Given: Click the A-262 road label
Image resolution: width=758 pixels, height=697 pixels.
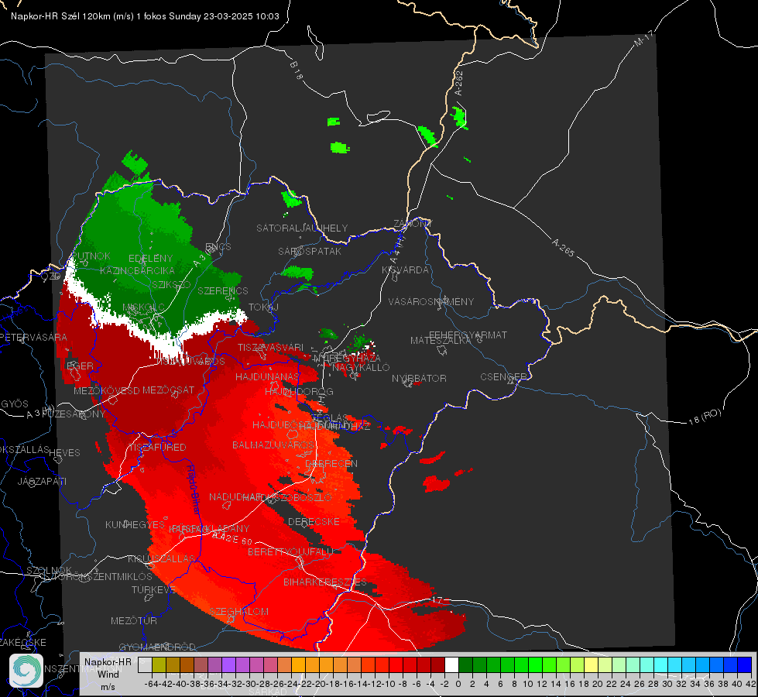Looking at the screenshot, I should pos(459,83).
